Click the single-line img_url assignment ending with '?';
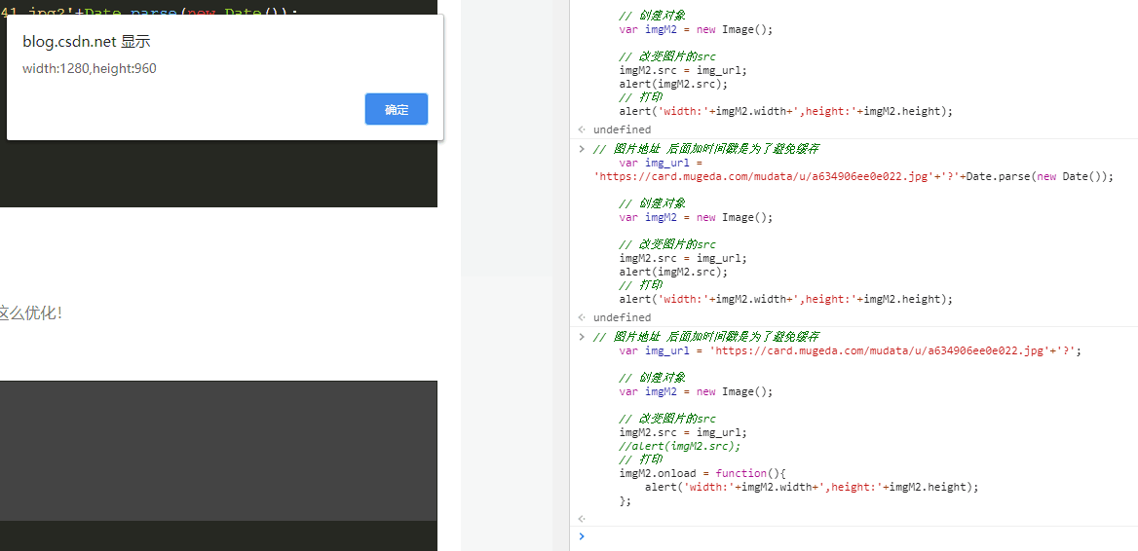Screen dimensions: 1138x551 850,350
